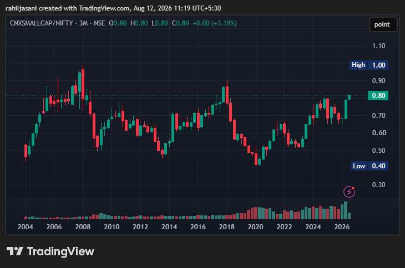405x268 pixels.
Task: Click the current price label 0.80
Action: 378,96
